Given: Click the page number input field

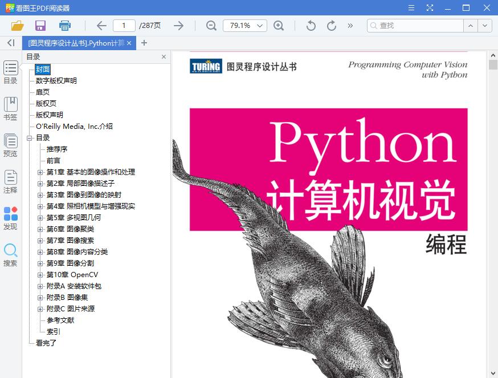Looking at the screenshot, I should point(124,26).
